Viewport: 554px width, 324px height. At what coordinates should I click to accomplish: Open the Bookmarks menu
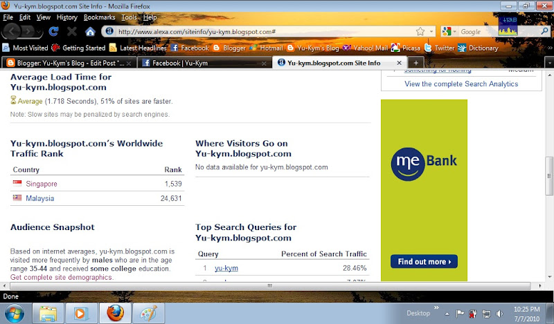pyautogui.click(x=99, y=17)
